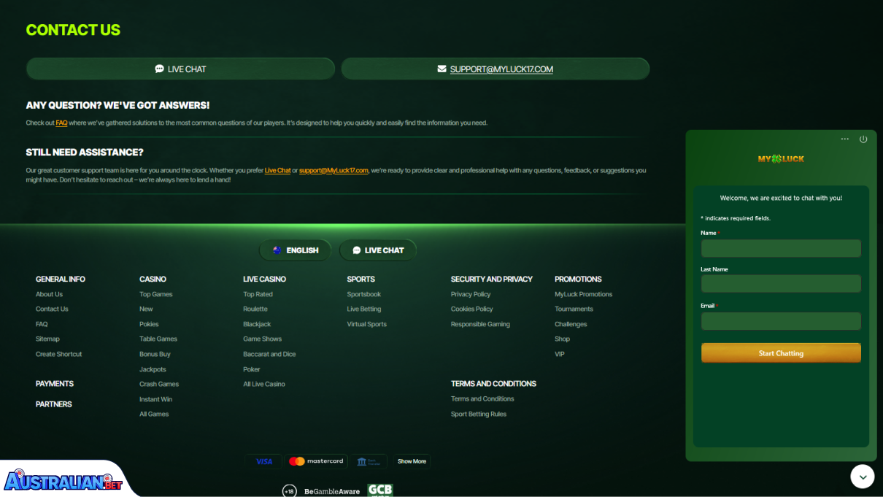Open VIP footer link

[x=560, y=354]
